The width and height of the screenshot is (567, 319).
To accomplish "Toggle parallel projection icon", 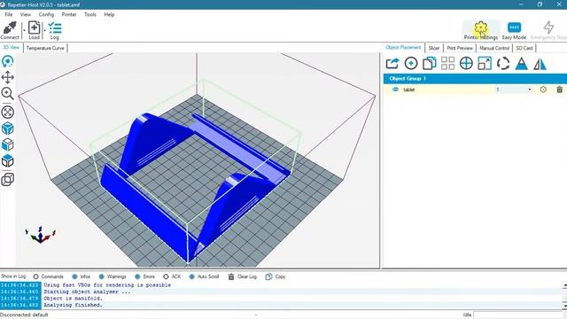I will 8,179.
